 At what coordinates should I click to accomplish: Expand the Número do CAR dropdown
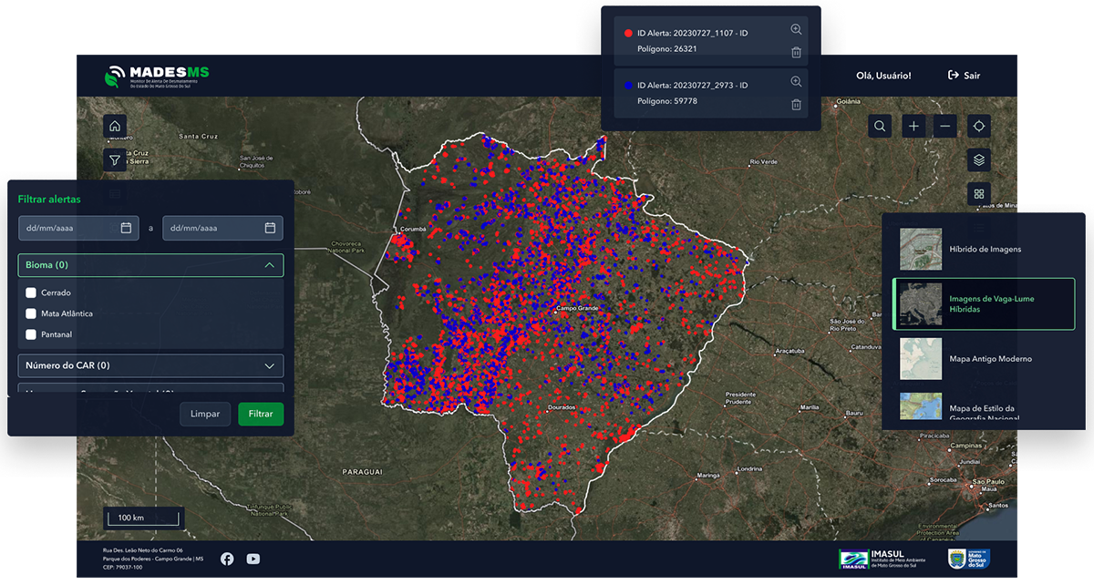coord(269,364)
